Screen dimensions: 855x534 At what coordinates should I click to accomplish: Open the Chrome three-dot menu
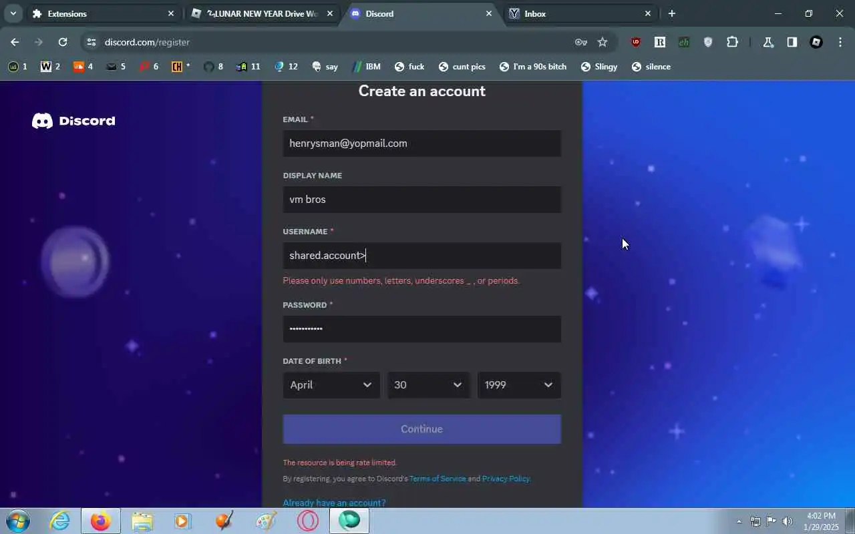coord(840,42)
